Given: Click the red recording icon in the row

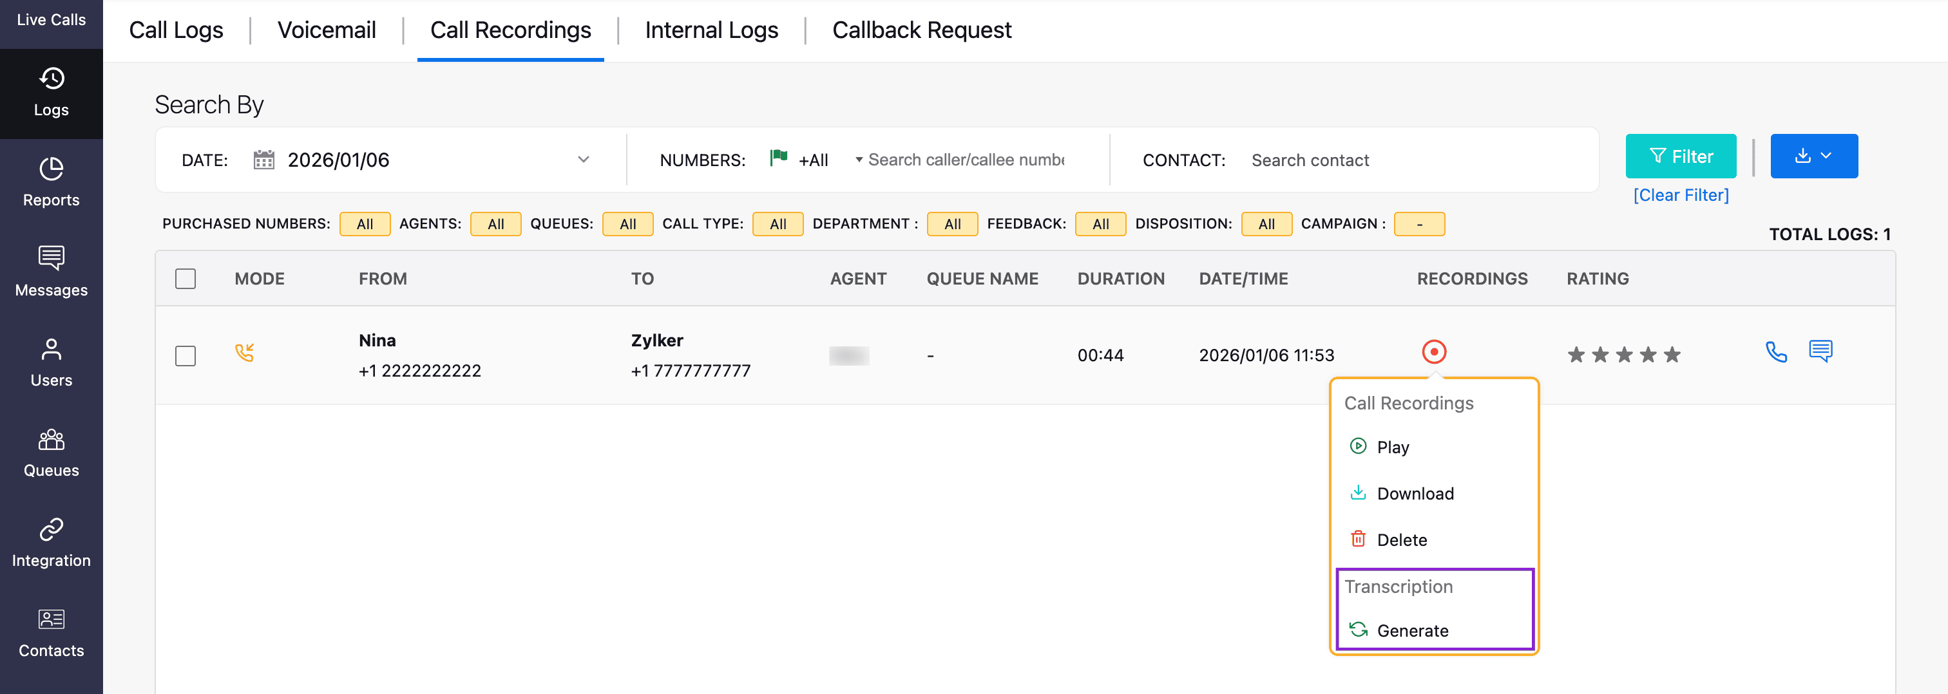Looking at the screenshot, I should coord(1434,352).
